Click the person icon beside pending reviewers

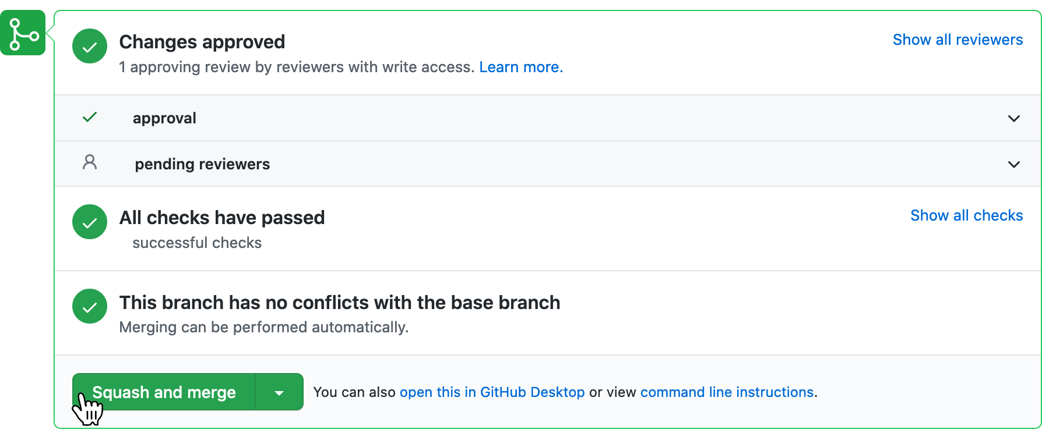point(90,162)
